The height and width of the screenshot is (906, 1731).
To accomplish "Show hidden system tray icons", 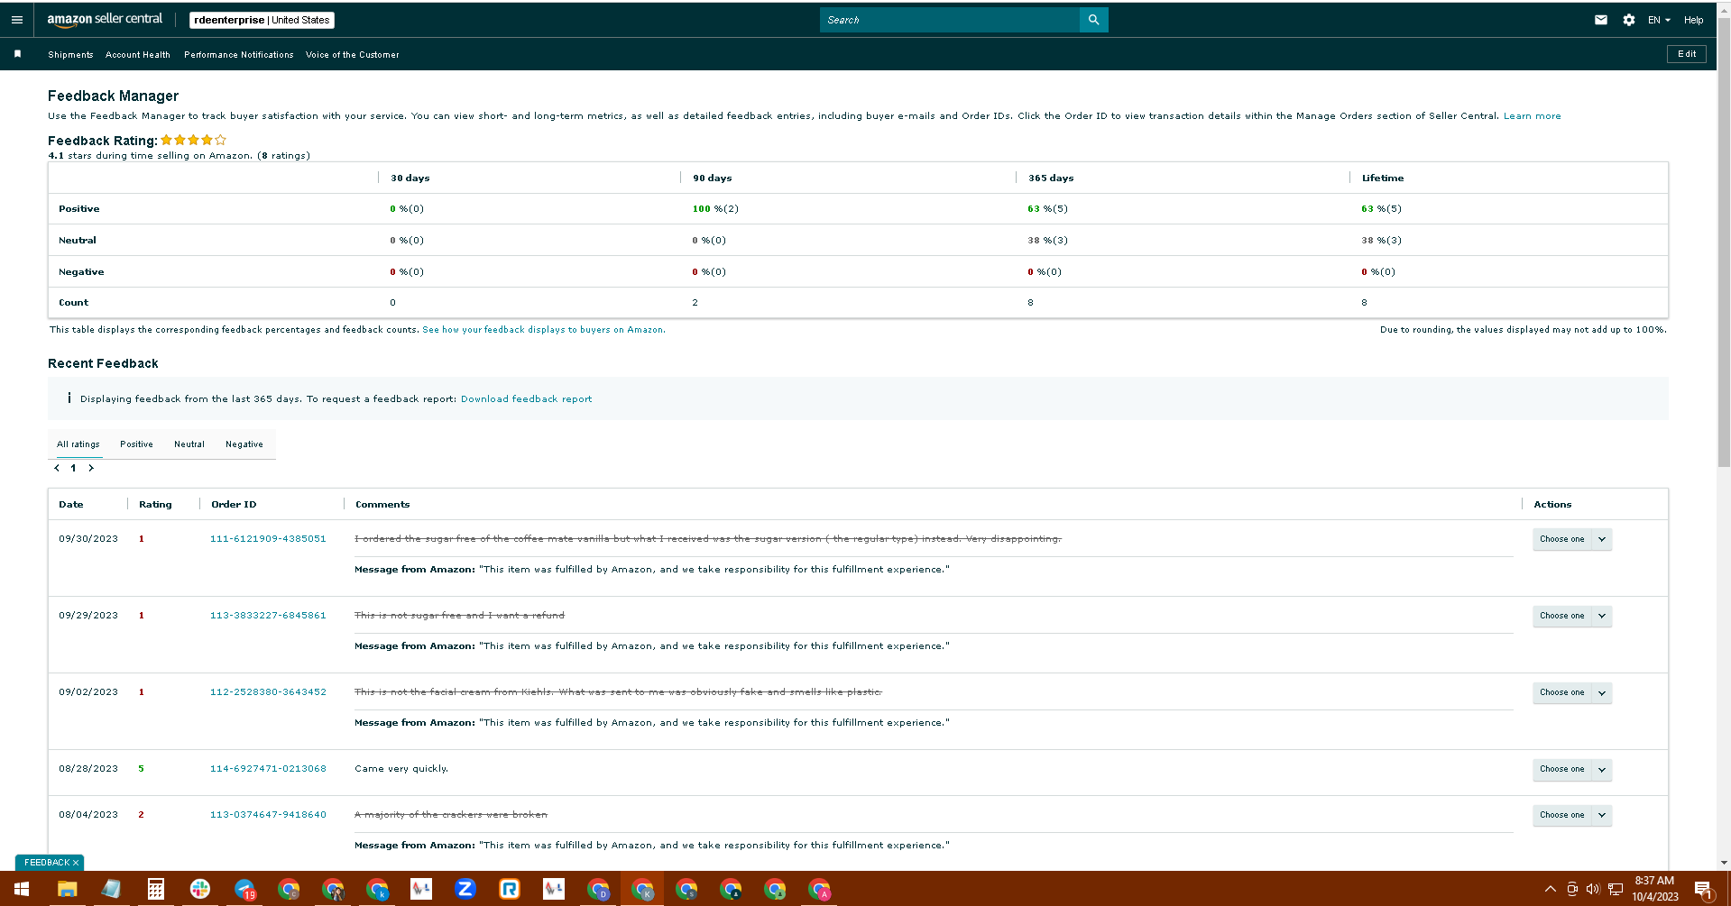I will pyautogui.click(x=1550, y=889).
